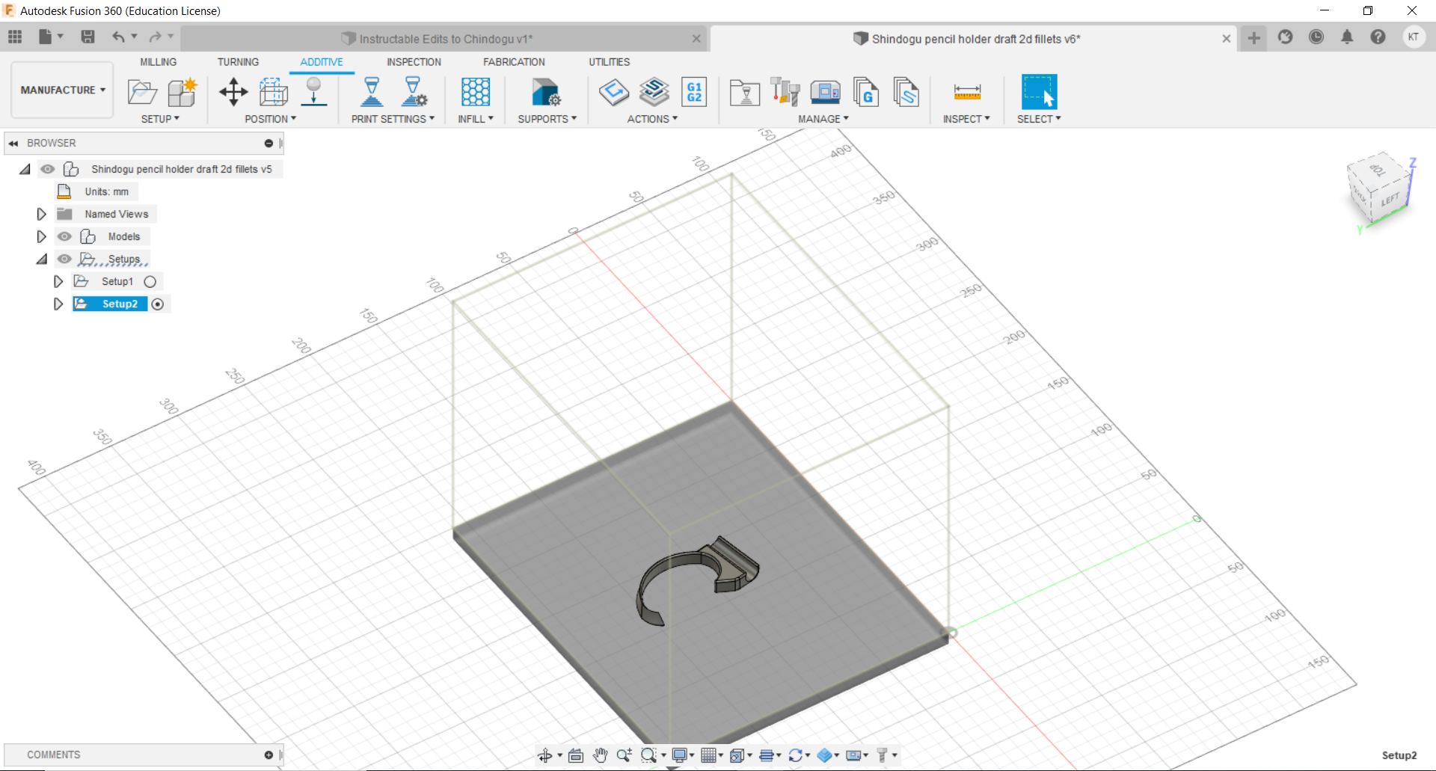Open Grid and Snaps settings icon
The width and height of the screenshot is (1436, 771).
(x=708, y=755)
